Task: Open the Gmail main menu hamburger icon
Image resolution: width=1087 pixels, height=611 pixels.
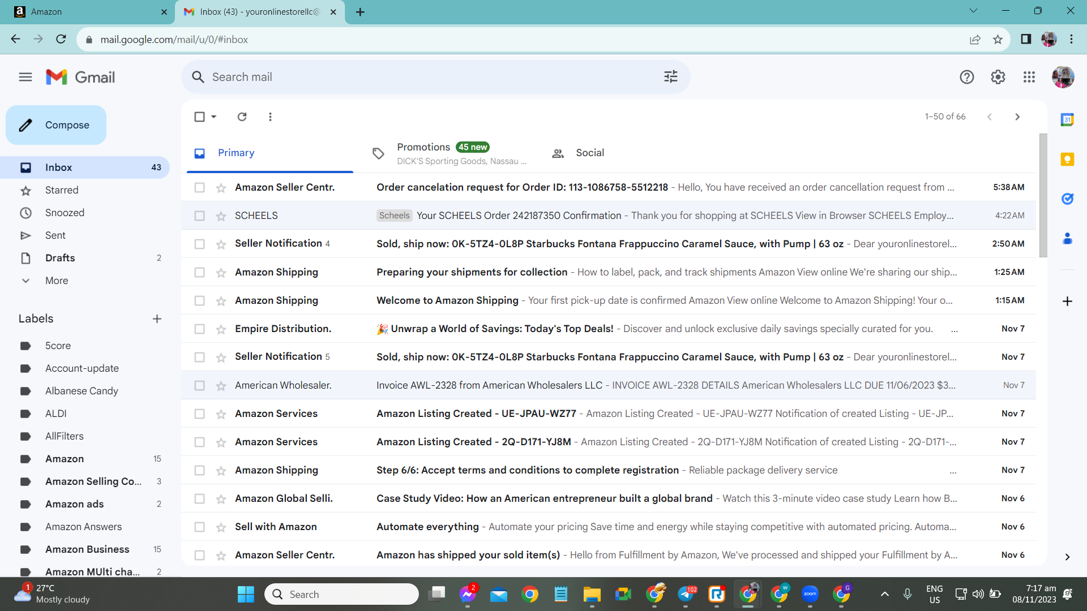Action: [25, 77]
